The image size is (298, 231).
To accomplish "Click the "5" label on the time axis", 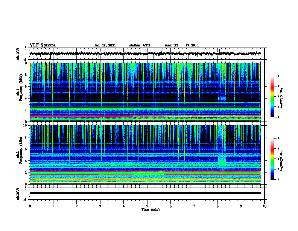I will pyautogui.click(x=147, y=206).
